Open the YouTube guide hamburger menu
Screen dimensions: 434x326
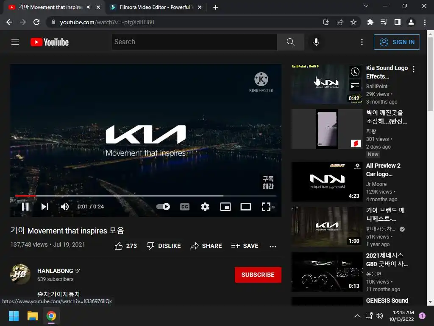point(15,42)
